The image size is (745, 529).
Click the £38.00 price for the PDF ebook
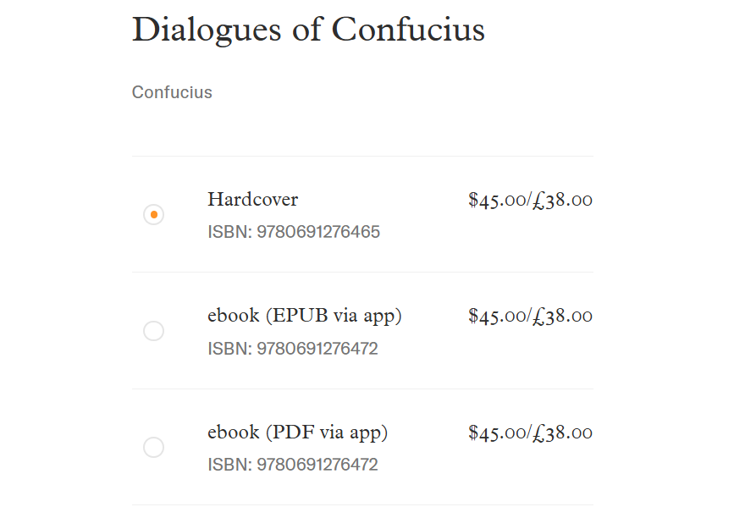click(x=563, y=433)
